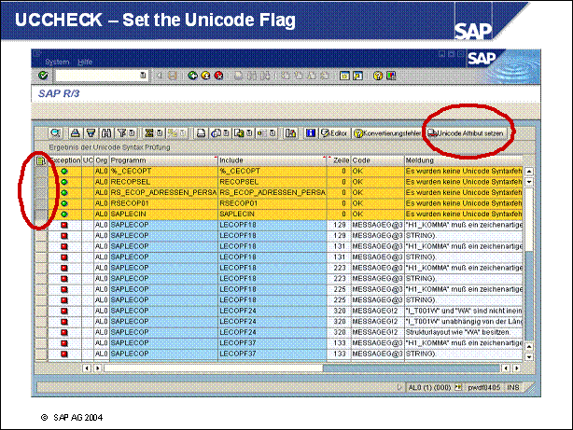573x430 pixels.
Task: Open the Hilfe menu
Action: pyautogui.click(x=85, y=61)
